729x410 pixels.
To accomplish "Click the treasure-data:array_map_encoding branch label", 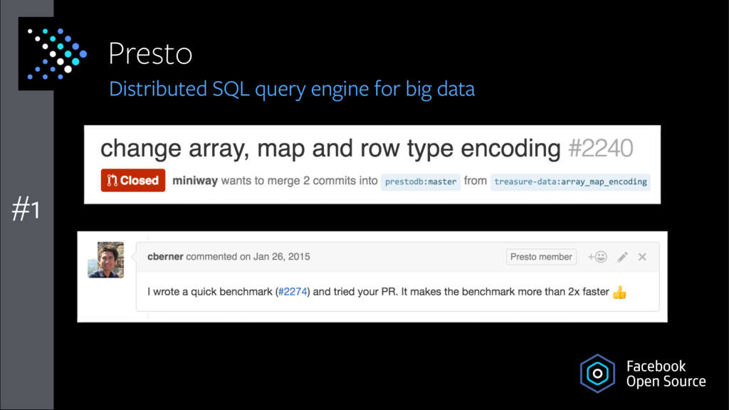I will [x=570, y=182].
